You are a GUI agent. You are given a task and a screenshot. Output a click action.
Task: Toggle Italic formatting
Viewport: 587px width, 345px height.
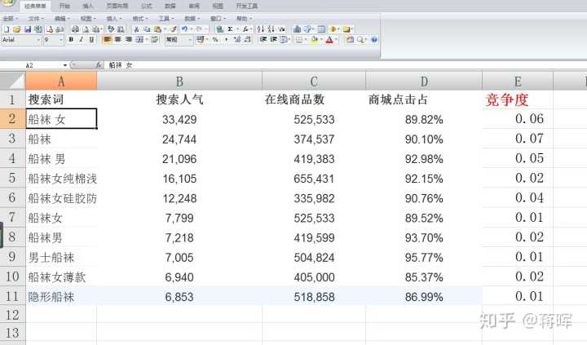pyautogui.click(x=81, y=39)
